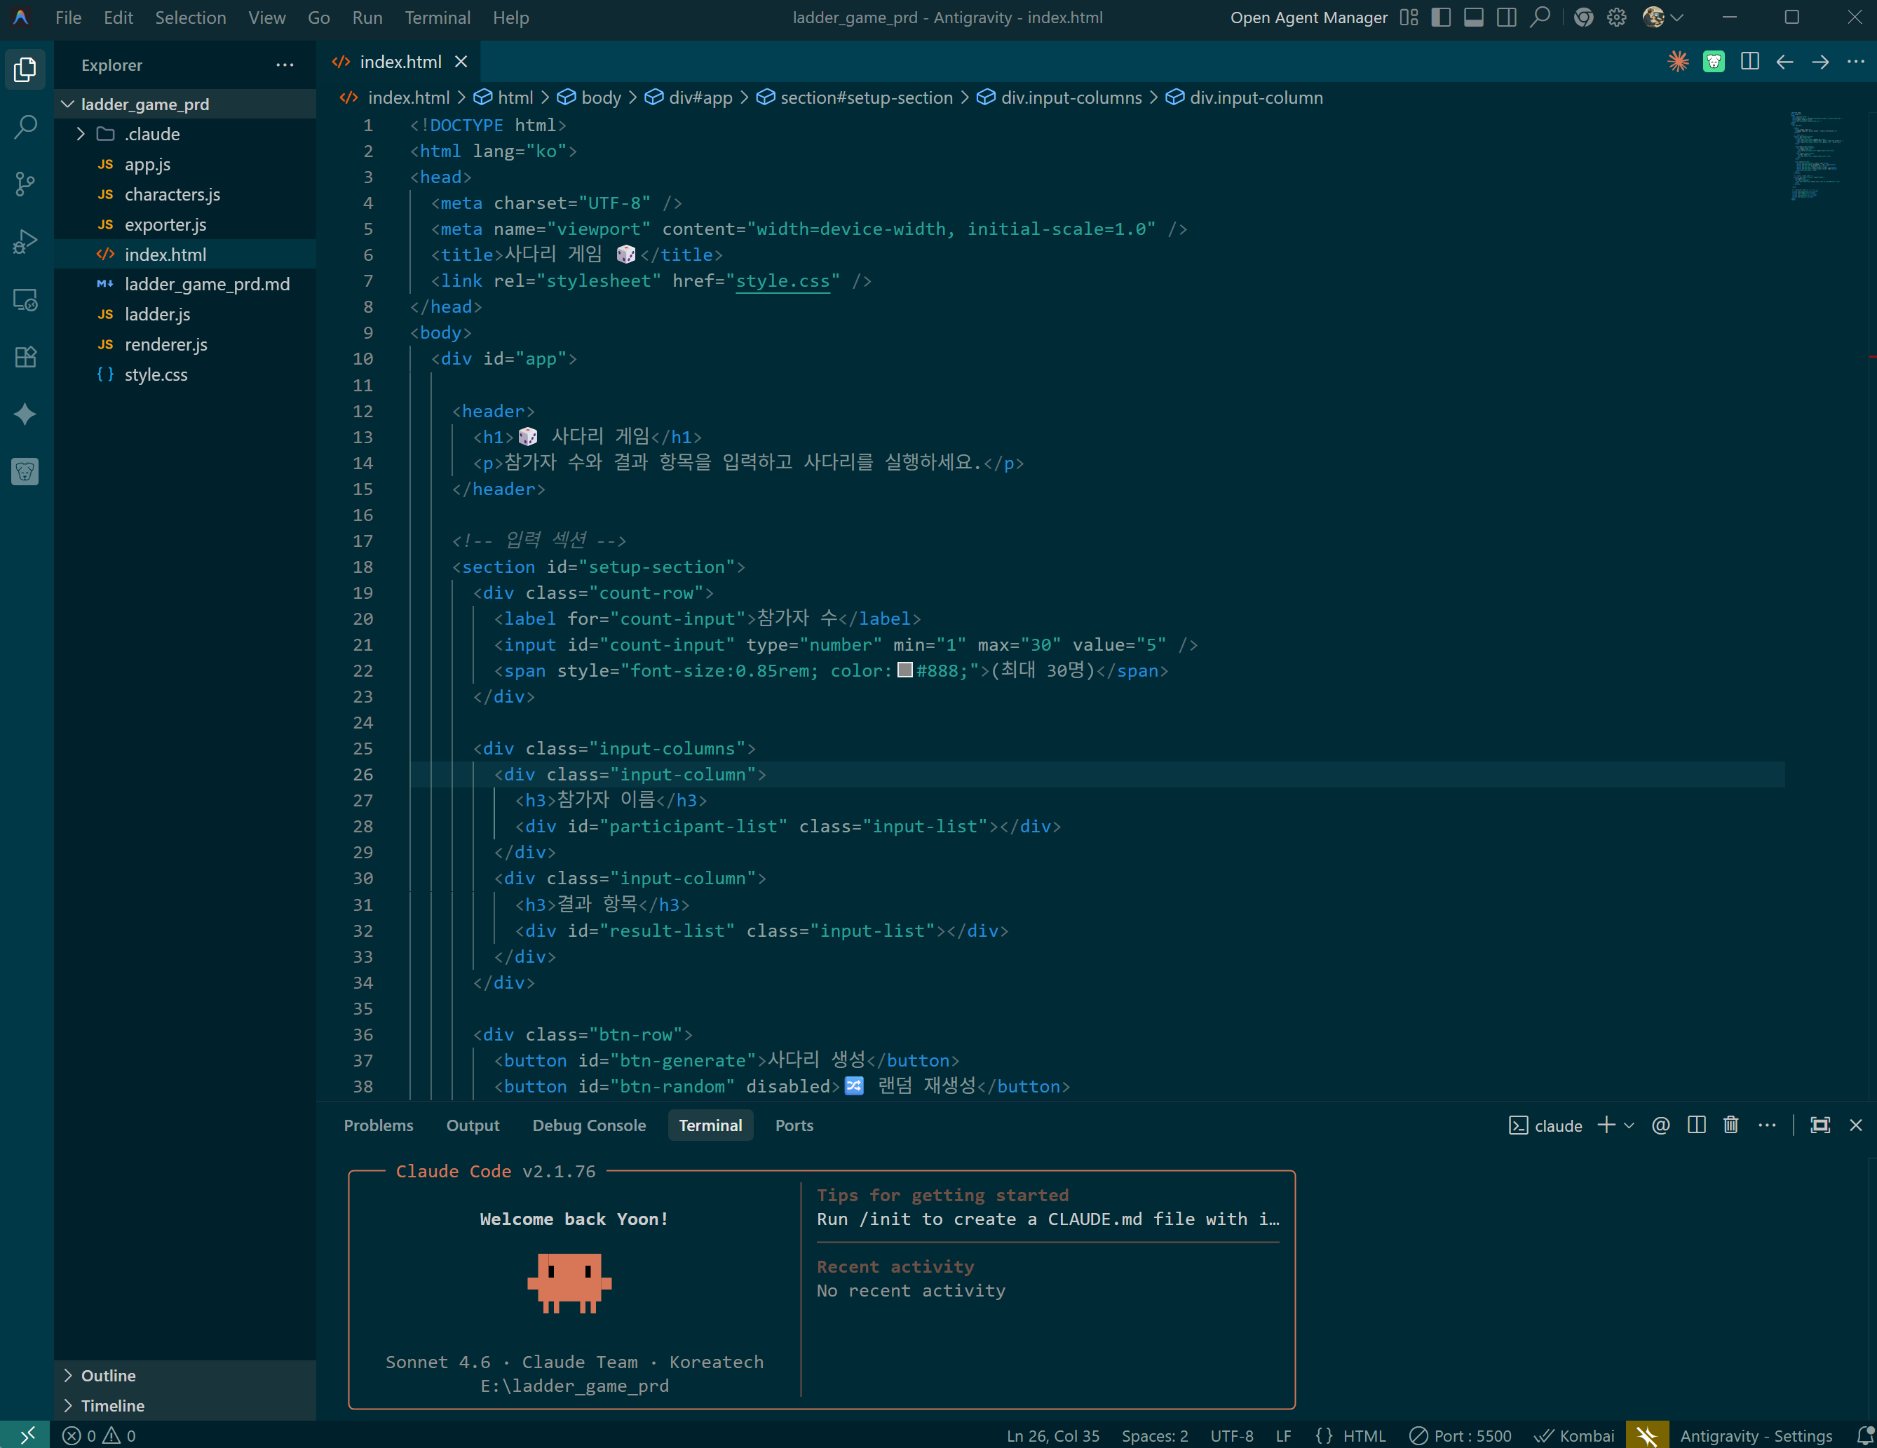Maximize the terminal panel size
Image resolution: width=1877 pixels, height=1448 pixels.
click(1820, 1125)
